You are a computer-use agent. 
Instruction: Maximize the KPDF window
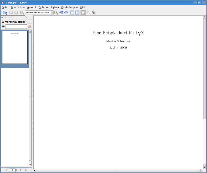199,3
